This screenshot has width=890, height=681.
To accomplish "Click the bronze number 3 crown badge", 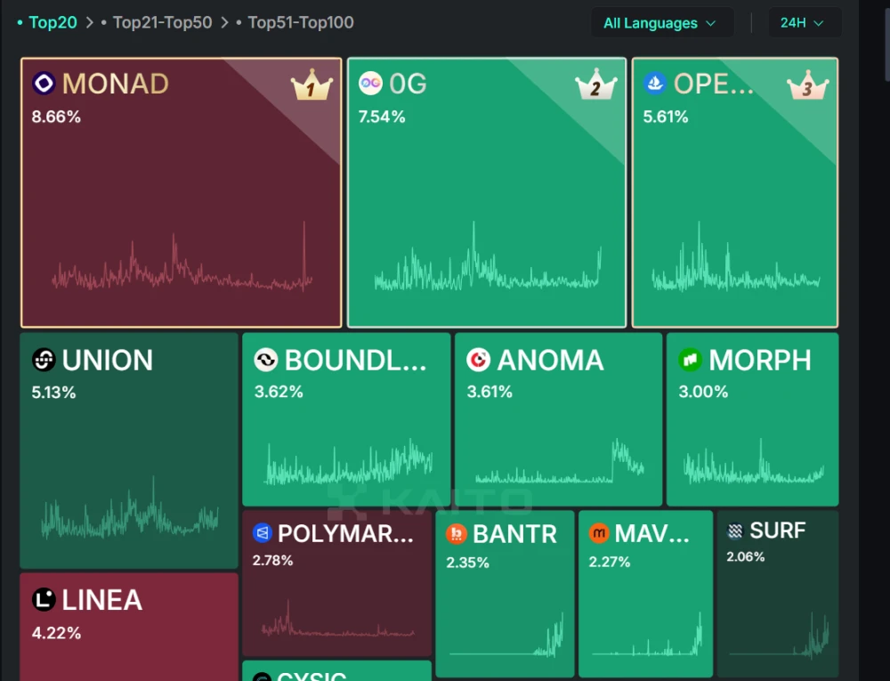I will tap(808, 85).
